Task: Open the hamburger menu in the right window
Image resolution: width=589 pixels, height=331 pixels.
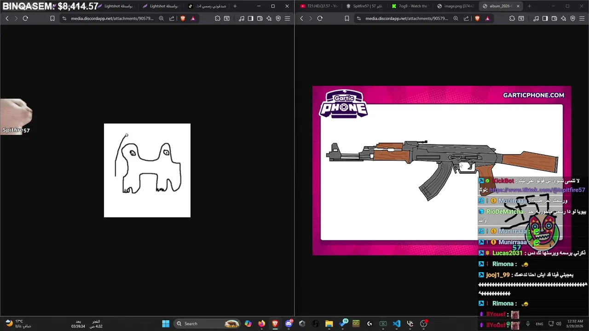Action: click(582, 18)
